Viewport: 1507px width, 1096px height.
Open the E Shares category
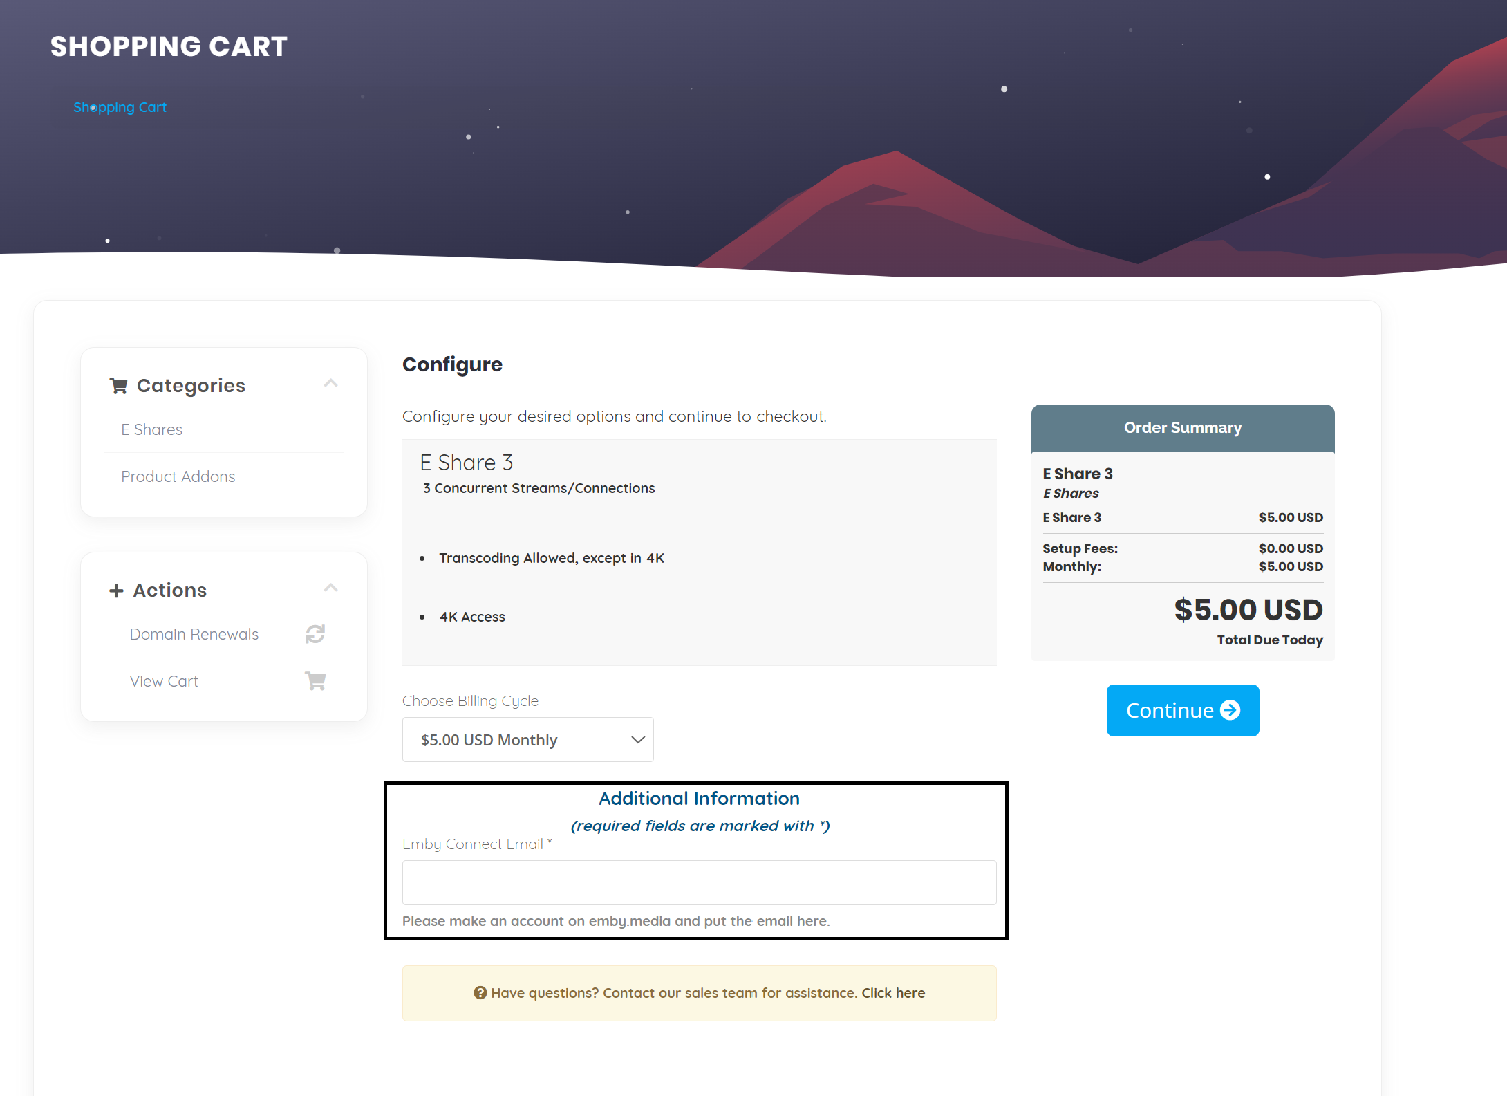(x=151, y=429)
